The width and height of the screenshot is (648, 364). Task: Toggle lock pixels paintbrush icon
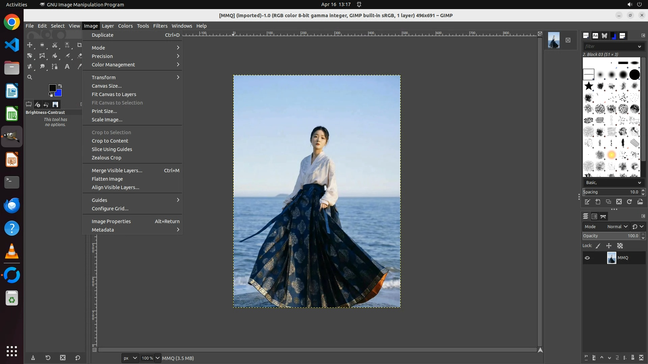coord(598,246)
